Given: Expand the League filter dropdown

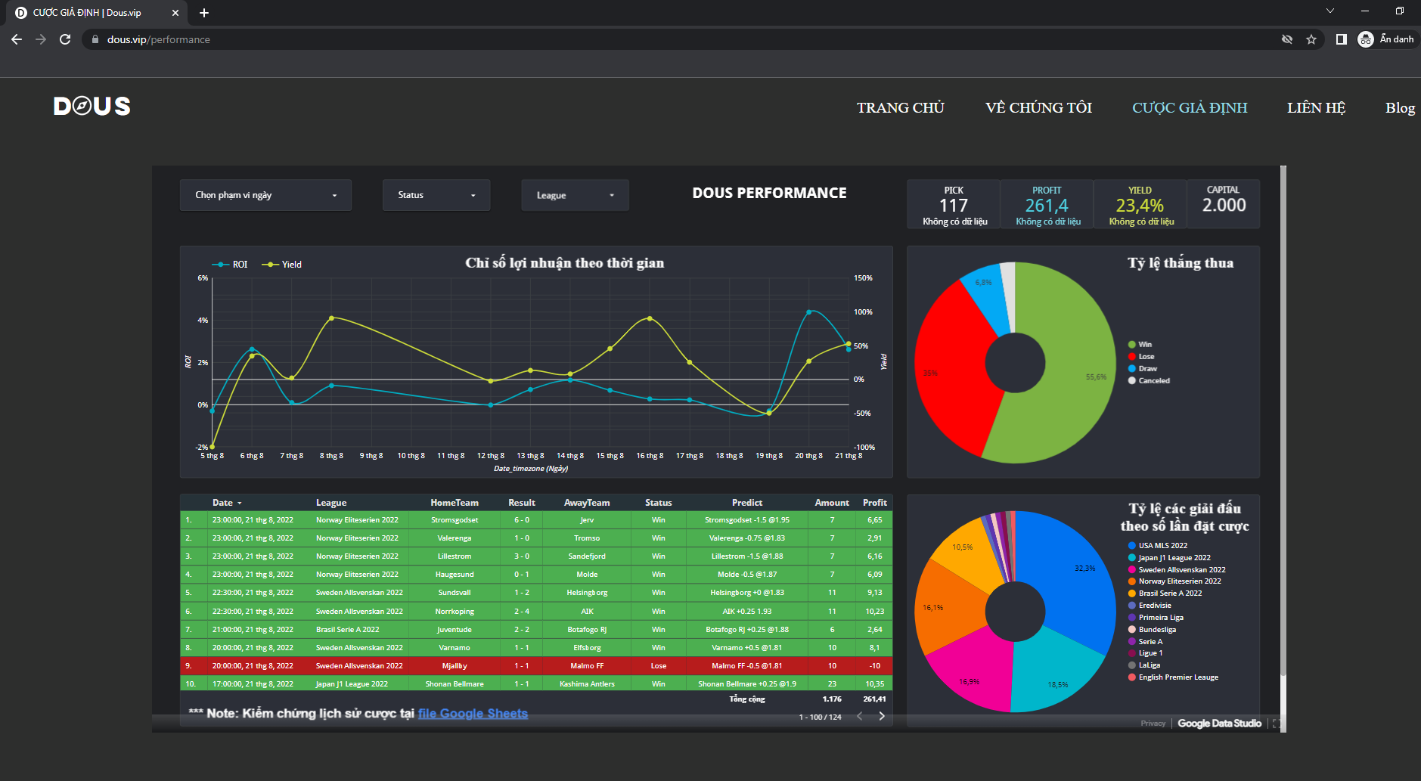Looking at the screenshot, I should pos(575,195).
